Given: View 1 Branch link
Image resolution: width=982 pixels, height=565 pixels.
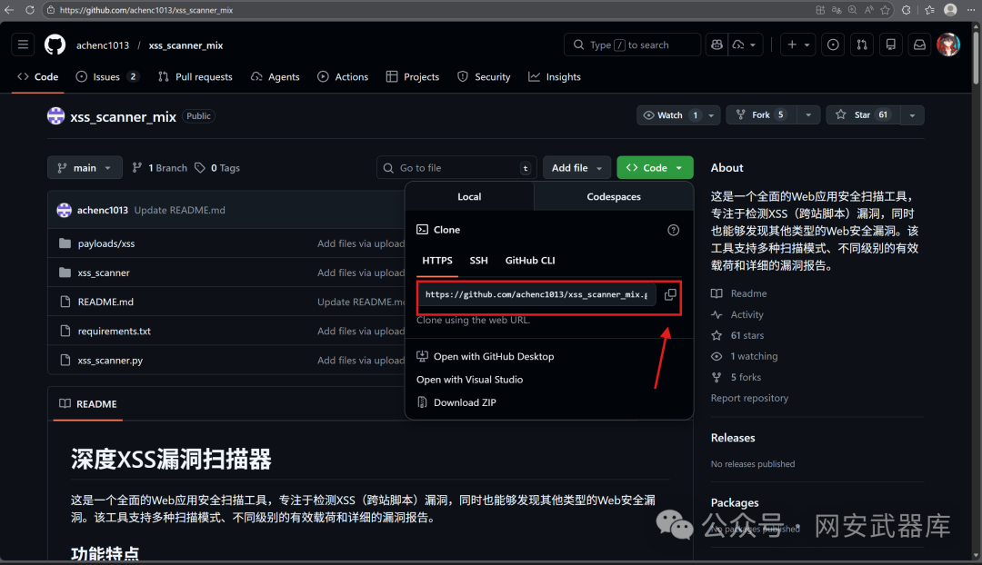Looking at the screenshot, I should [x=160, y=168].
